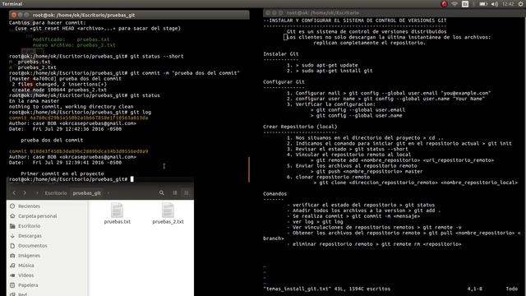Go back in the file manager
Screen dimensions: 526x296
(x=14, y=193)
